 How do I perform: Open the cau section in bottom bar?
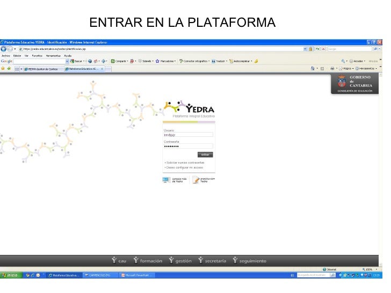(119, 261)
